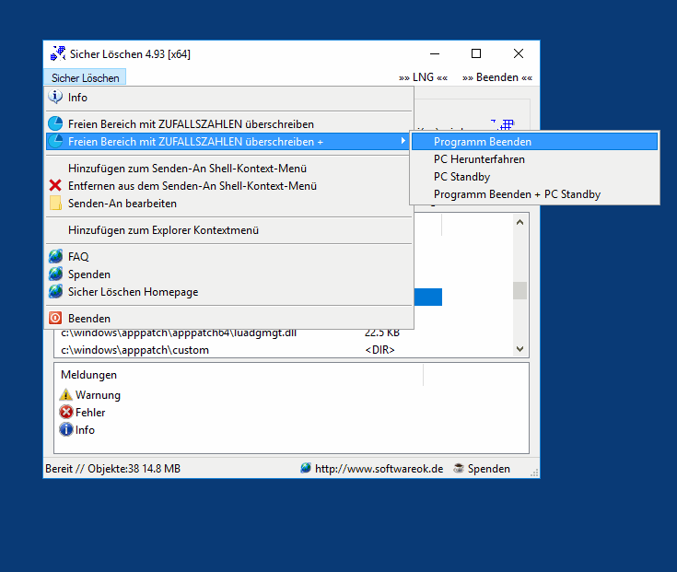
Task: Click the red X icon for Entfernen entry
Action: (55, 186)
